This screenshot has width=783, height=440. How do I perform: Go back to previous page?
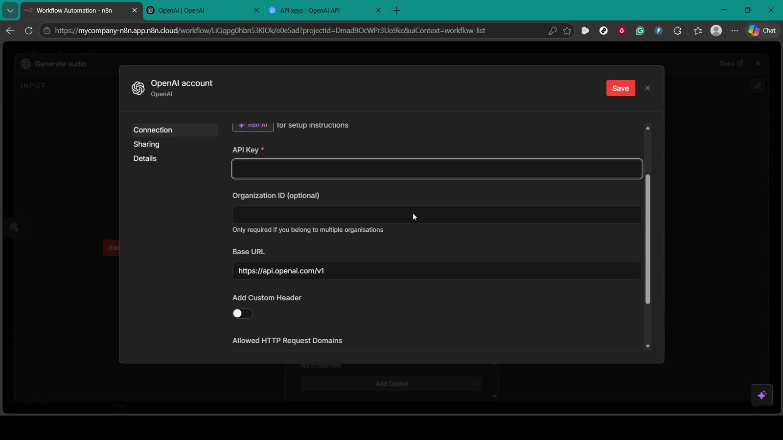click(10, 30)
